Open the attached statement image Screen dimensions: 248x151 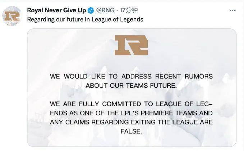tap(132, 88)
